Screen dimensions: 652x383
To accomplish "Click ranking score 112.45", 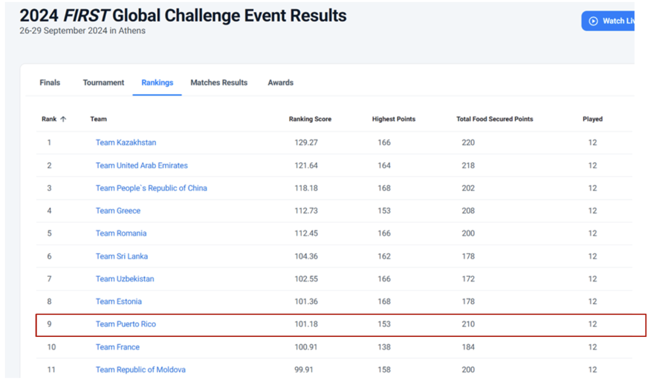I will point(306,233).
